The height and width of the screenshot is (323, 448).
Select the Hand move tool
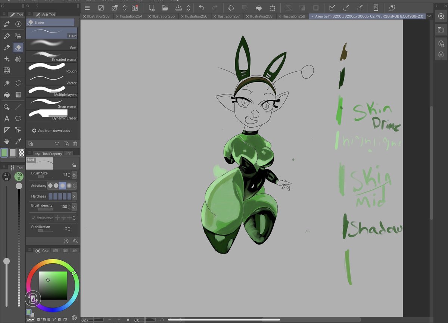7,142
